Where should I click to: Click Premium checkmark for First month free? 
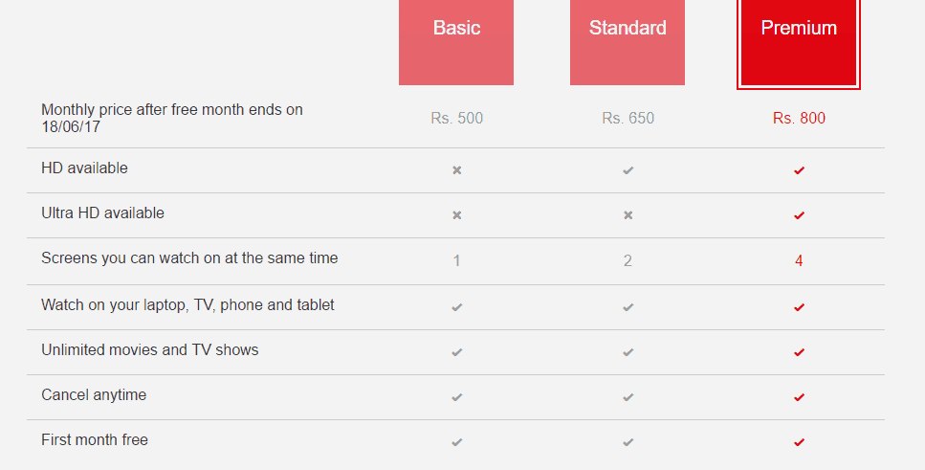click(799, 442)
